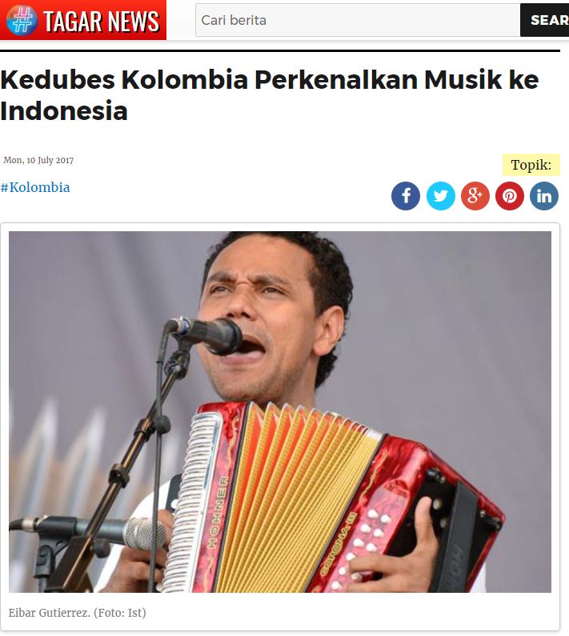569x636 pixels.
Task: Click the word Indonesia in headline
Action: pyautogui.click(x=64, y=111)
